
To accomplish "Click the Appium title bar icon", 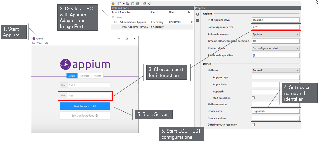I will click(x=34, y=39).
